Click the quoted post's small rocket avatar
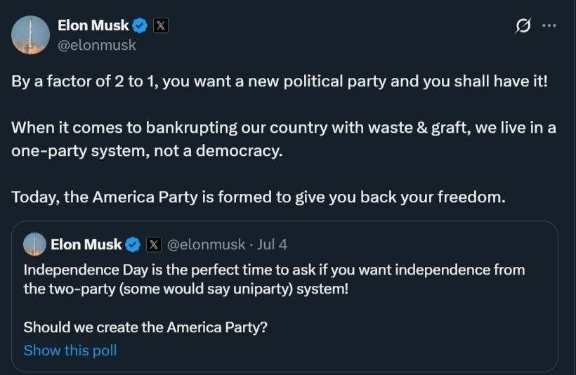 click(x=34, y=244)
